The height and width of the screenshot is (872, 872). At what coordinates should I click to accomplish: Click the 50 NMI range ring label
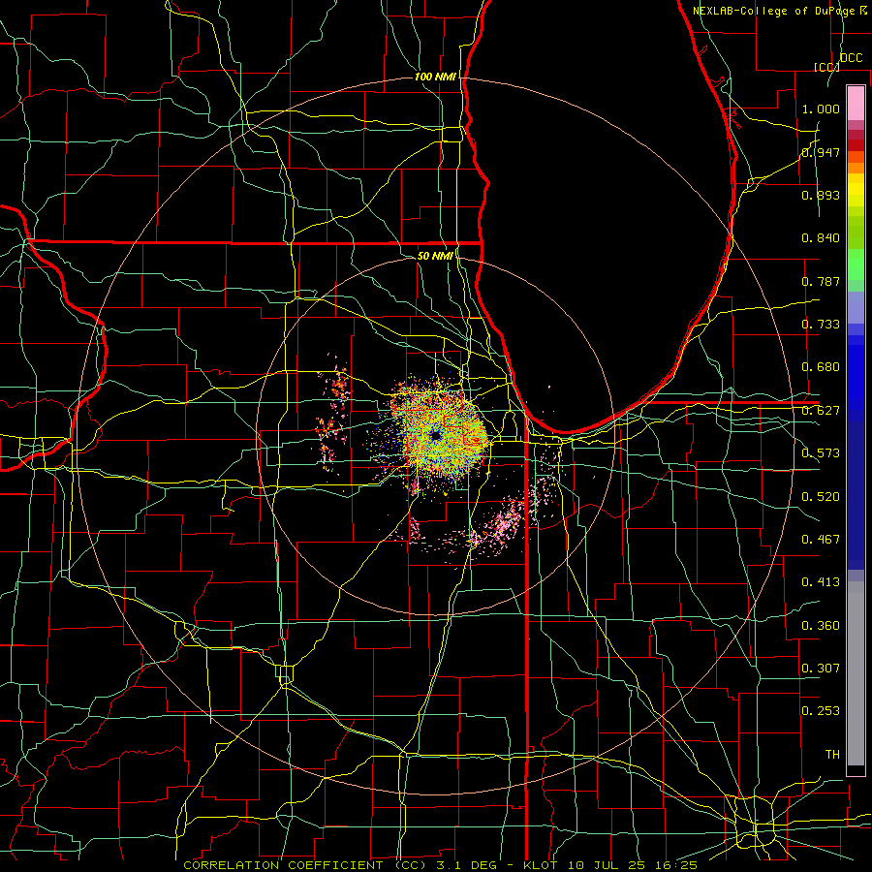click(435, 256)
